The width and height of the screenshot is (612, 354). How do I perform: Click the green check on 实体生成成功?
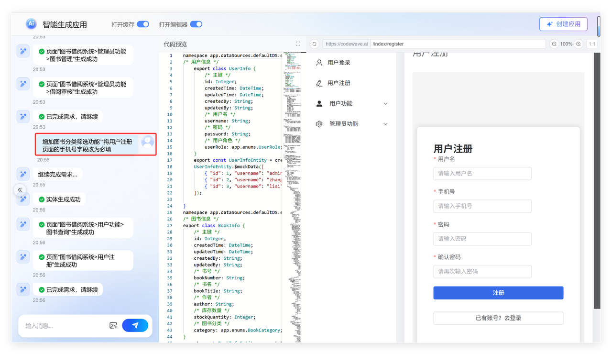42,199
